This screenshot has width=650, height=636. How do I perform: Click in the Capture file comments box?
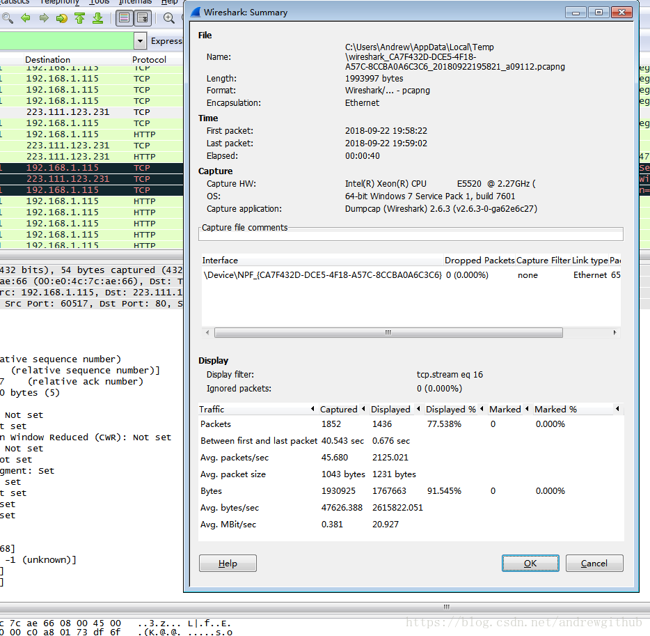click(x=411, y=235)
